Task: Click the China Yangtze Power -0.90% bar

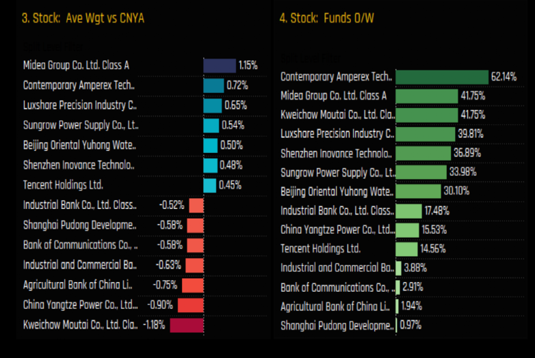Action: 191,305
